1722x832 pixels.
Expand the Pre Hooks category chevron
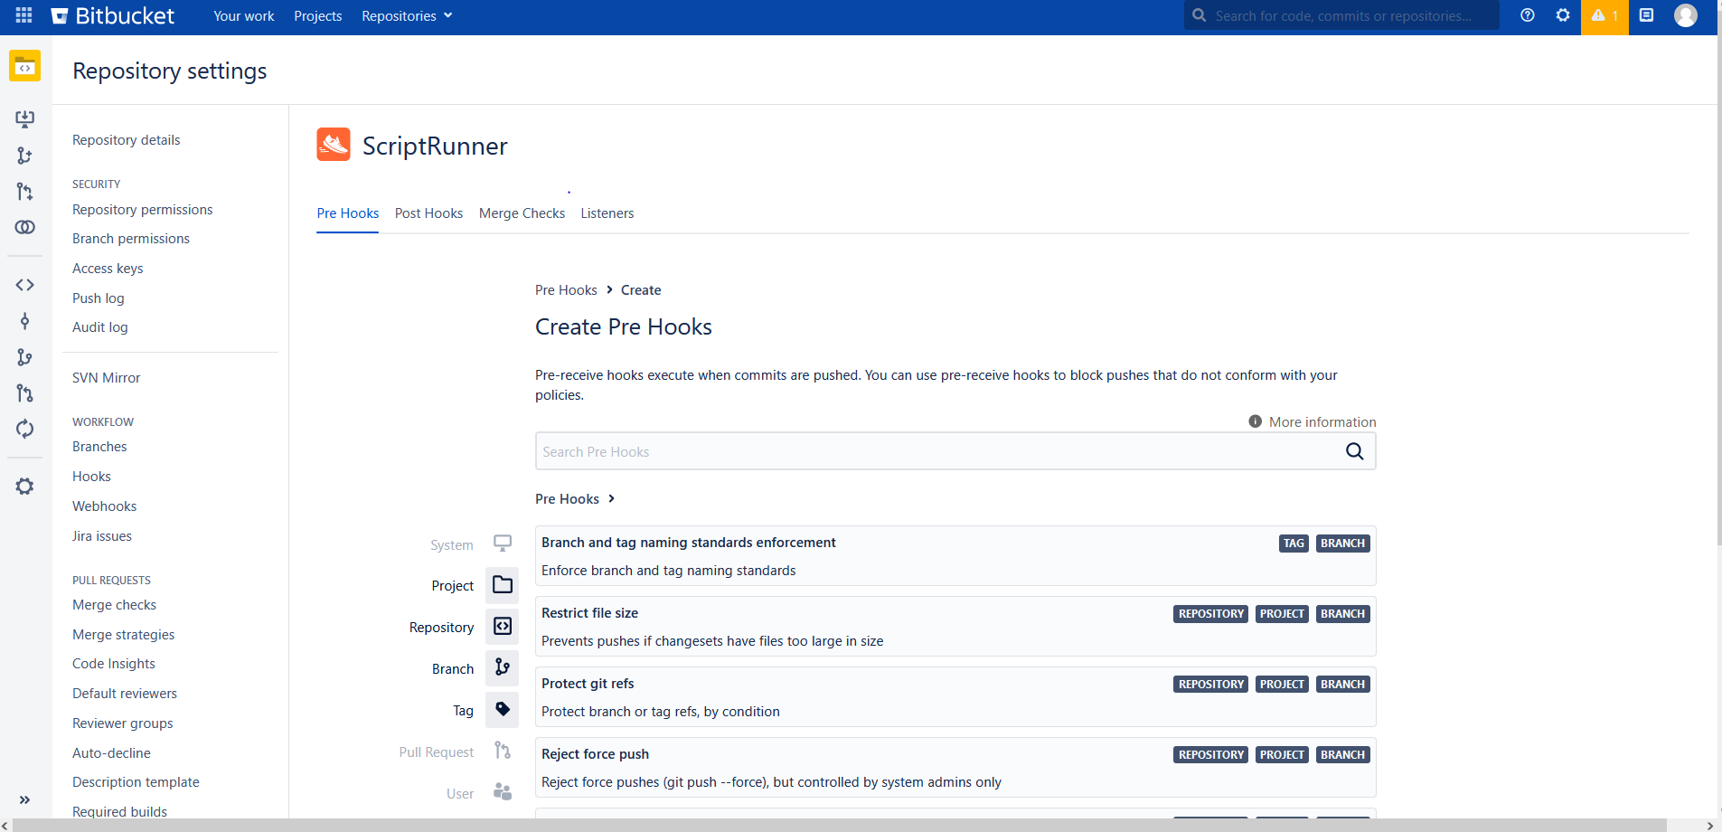point(612,498)
